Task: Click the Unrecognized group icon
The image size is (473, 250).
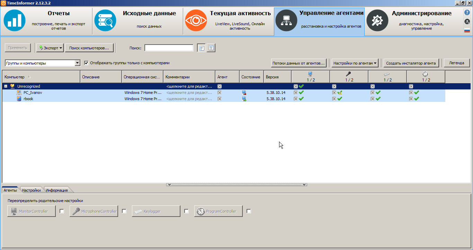Action: click(x=12, y=86)
